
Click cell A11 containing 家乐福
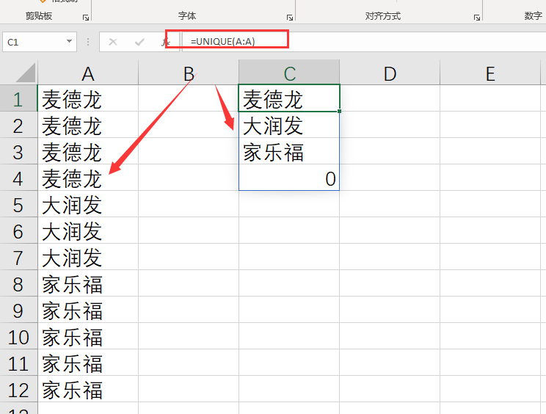click(88, 363)
